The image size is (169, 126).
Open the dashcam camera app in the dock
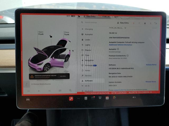coord(93,98)
